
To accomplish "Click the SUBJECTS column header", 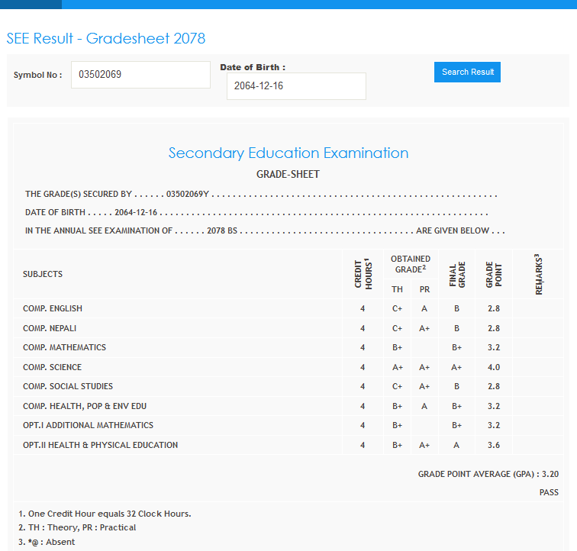I will click(x=43, y=274).
